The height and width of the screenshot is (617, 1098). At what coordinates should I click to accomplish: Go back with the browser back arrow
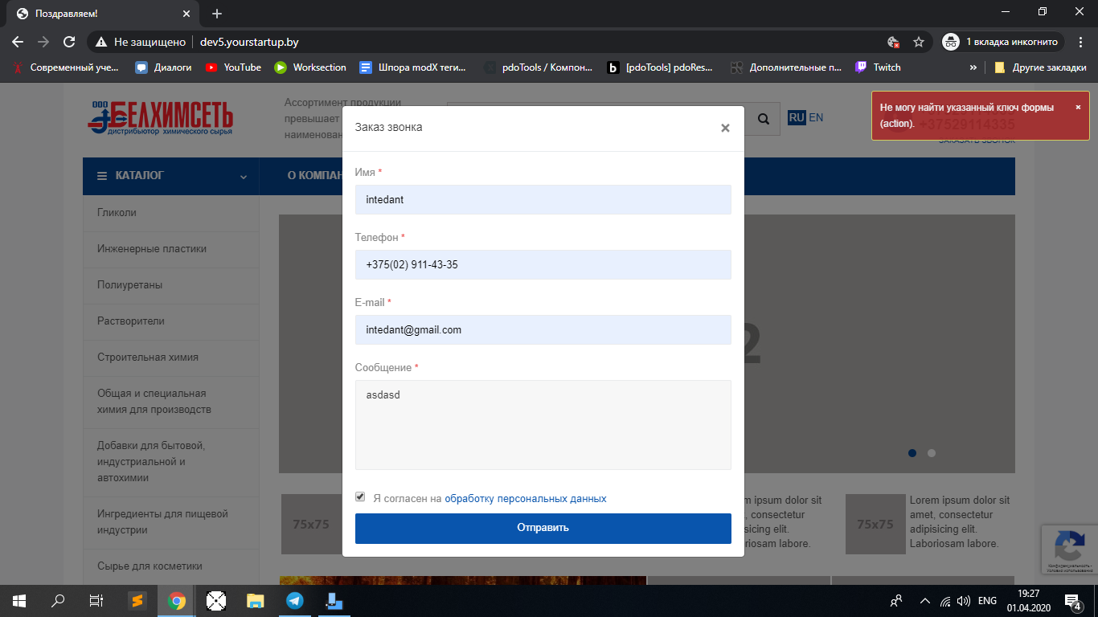point(18,42)
